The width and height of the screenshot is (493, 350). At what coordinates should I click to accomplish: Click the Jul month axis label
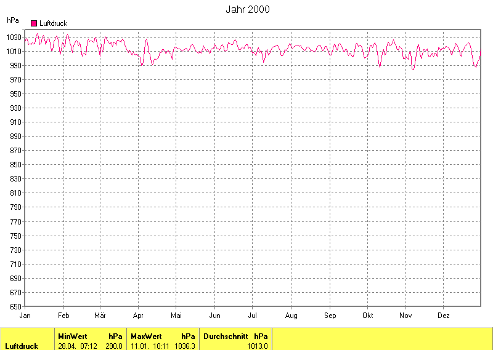[253, 316]
